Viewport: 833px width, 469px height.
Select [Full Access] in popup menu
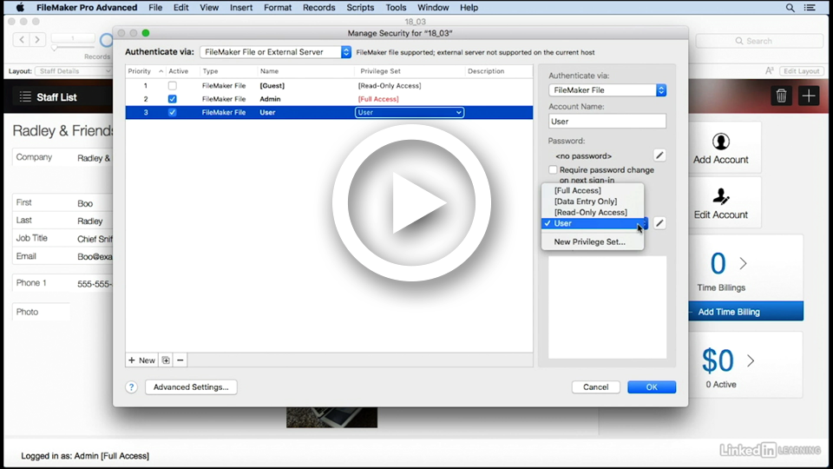(593, 190)
